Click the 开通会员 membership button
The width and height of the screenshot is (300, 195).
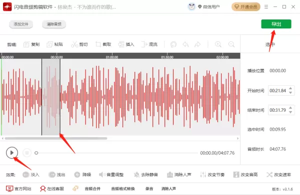(x=246, y=7)
